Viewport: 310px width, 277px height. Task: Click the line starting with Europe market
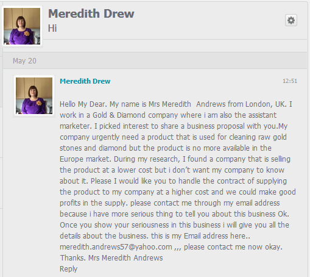[x=175, y=159]
